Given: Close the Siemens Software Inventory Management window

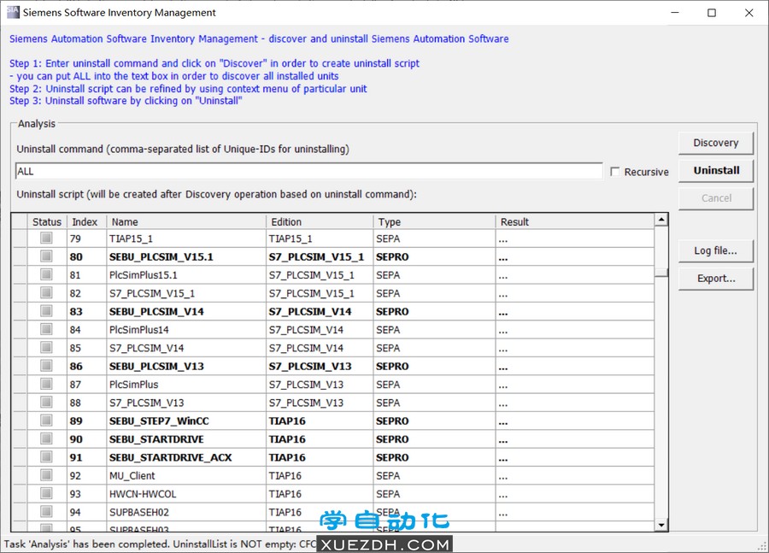Looking at the screenshot, I should point(748,12).
